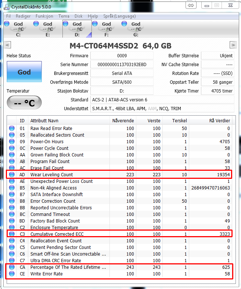Click the 58 ganger power-on count field
This screenshot has width=241, height=289.
pos(217,82)
